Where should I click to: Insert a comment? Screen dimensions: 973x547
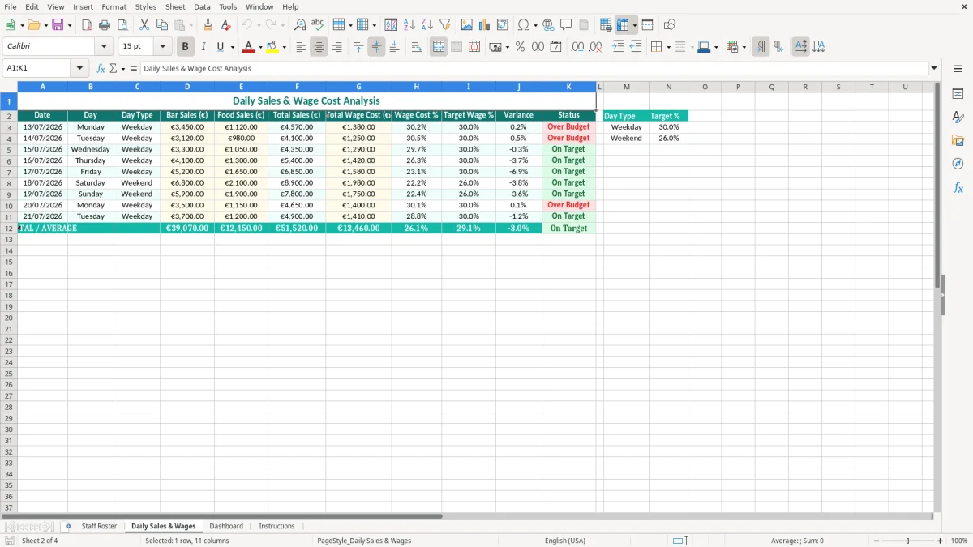[x=566, y=25]
